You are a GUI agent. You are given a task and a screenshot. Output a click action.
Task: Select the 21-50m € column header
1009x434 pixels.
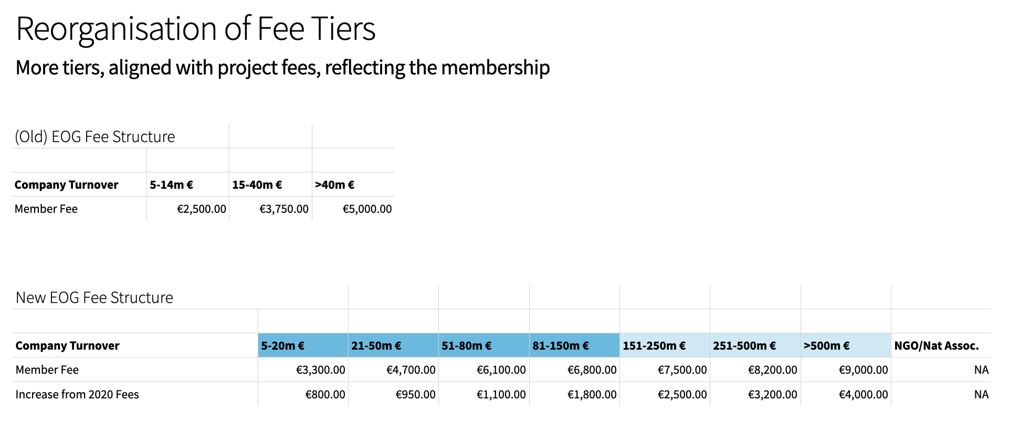coord(393,345)
